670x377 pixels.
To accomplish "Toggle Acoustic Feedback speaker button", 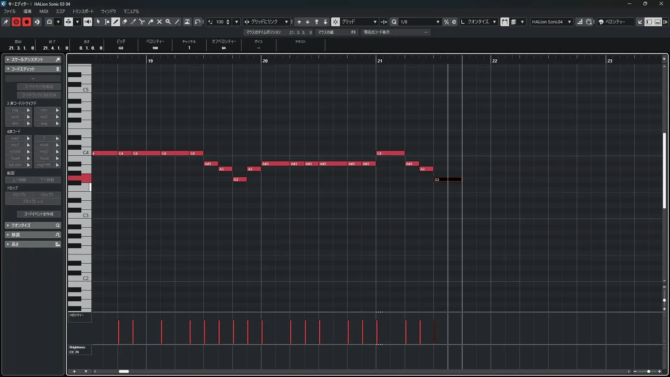I will (x=88, y=22).
